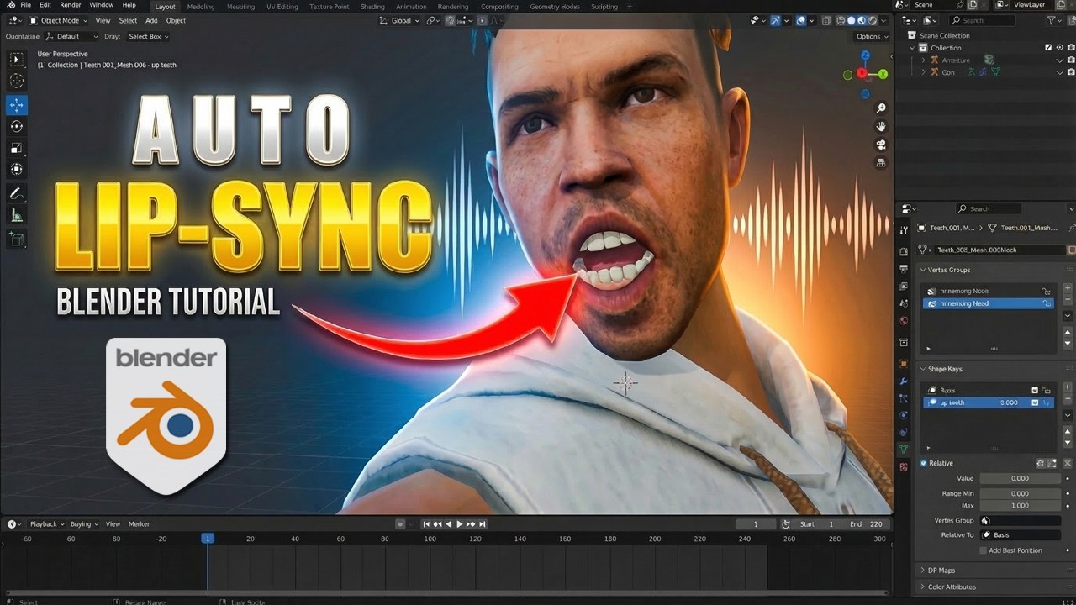This screenshot has height=605, width=1076.
Task: Activate the Rotate tool
Action: pos(17,126)
